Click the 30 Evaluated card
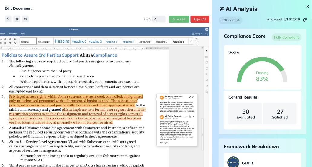Image resolution: width=312 pixels, height=167 pixels. (x=245, y=114)
